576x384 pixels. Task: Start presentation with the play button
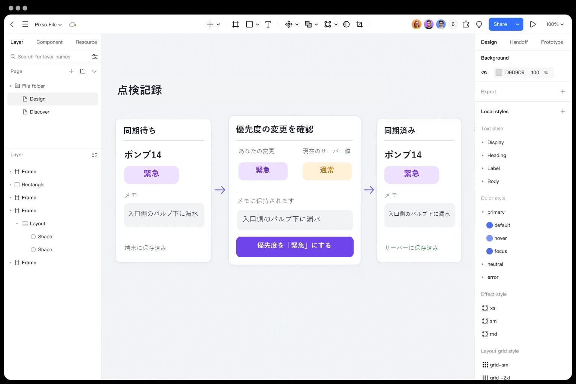(532, 24)
